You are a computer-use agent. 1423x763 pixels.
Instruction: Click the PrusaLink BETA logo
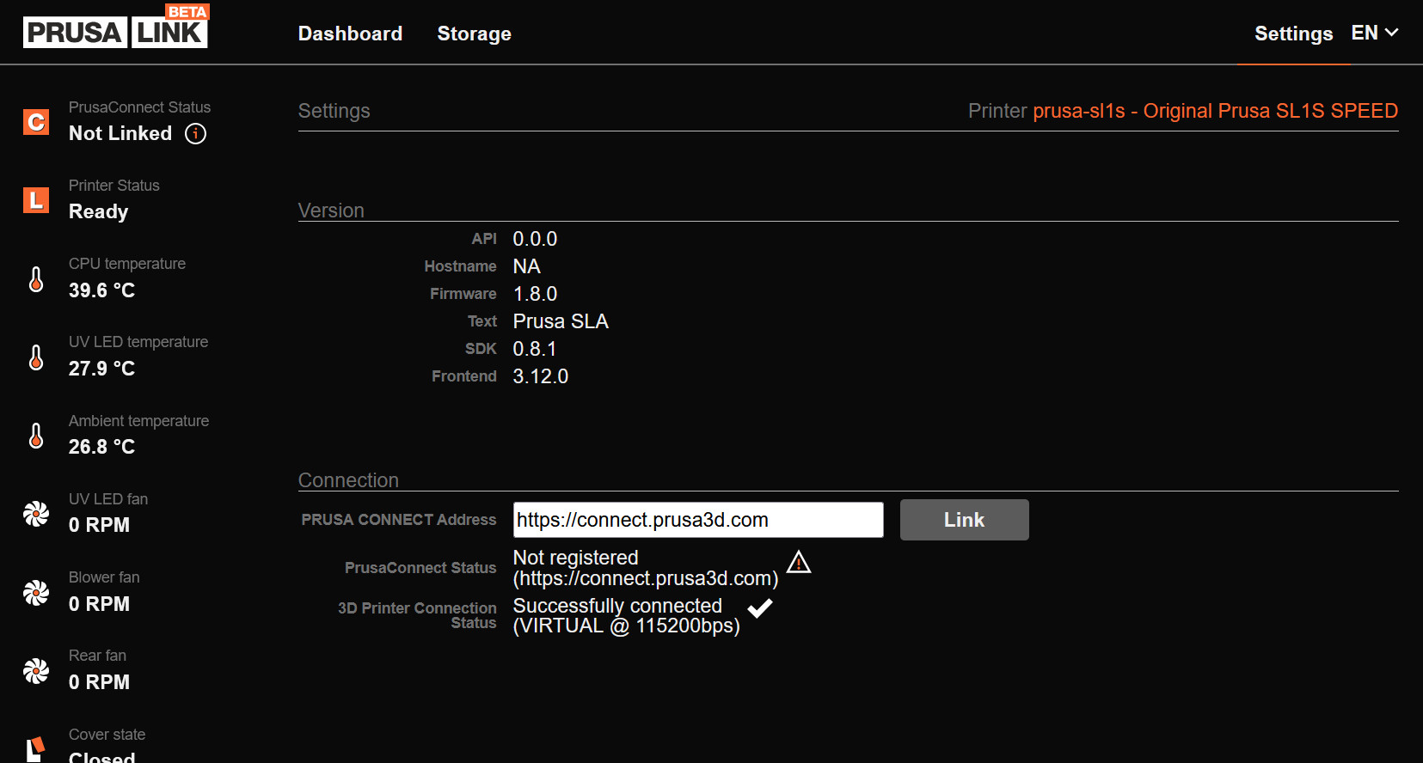[x=116, y=27]
